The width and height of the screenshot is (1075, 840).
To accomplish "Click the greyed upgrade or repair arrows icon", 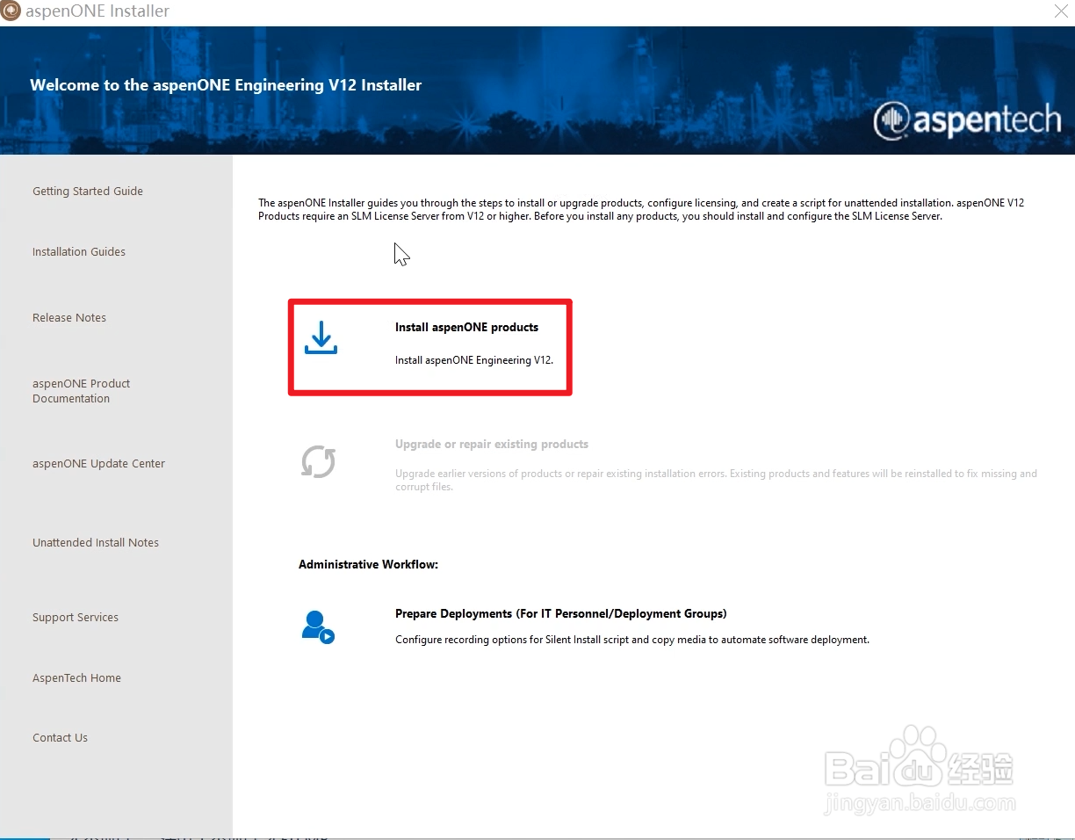I will (x=318, y=461).
